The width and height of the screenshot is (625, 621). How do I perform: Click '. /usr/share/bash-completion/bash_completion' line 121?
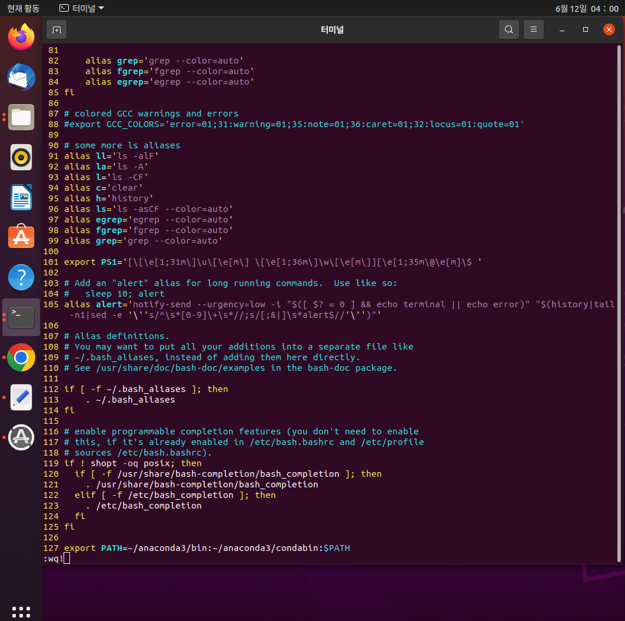202,484
